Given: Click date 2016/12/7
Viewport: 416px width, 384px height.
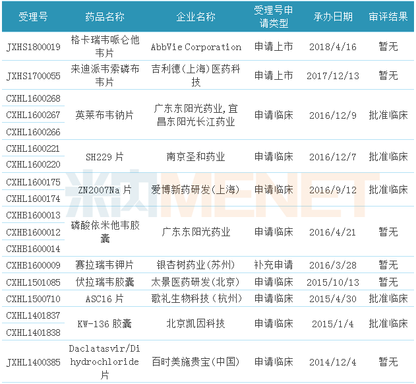Looking at the screenshot, I should pos(333,157).
